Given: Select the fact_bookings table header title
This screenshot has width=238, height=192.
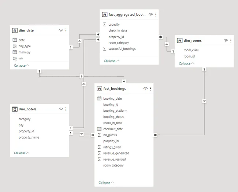Looking at the screenshot, I should (x=115, y=89).
